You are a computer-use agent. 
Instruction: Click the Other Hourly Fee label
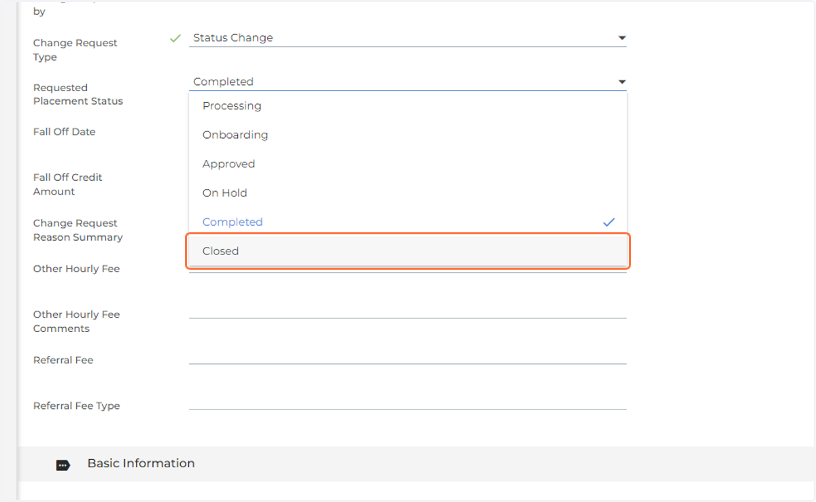click(77, 269)
